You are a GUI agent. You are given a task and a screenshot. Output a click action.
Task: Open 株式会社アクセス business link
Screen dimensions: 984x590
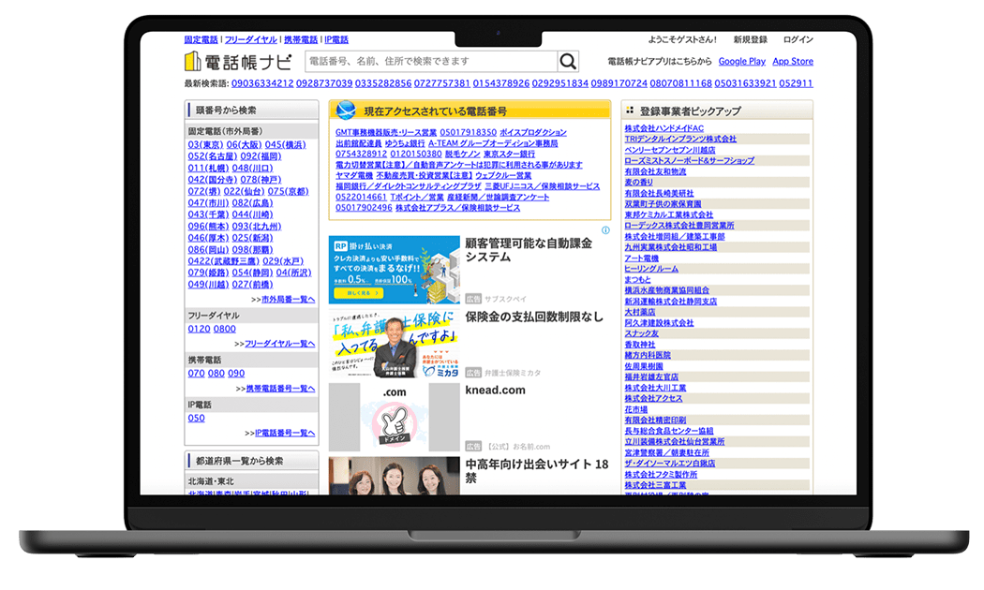[653, 399]
